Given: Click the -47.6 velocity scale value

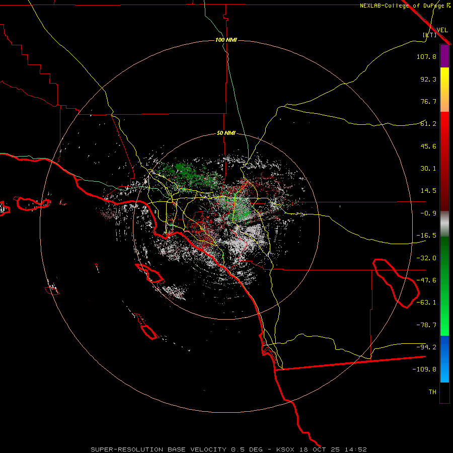Looking at the screenshot, I should [426, 280].
